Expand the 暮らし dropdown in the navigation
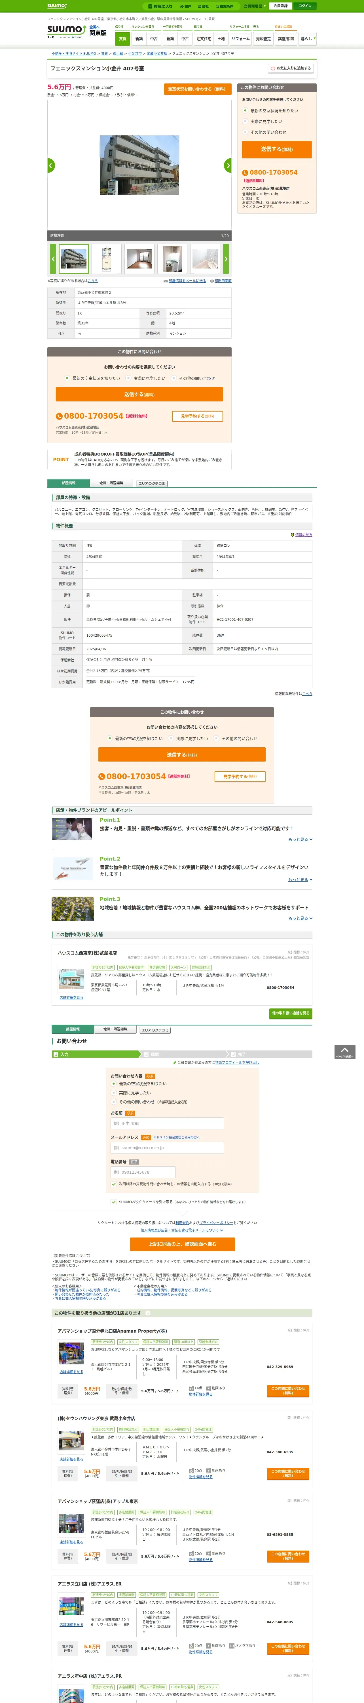The height and width of the screenshot is (1703, 364). pyautogui.click(x=308, y=39)
